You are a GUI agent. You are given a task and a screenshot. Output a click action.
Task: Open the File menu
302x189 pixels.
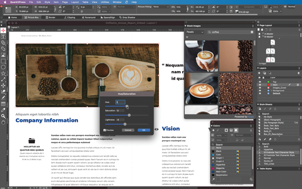click(x=31, y=2)
